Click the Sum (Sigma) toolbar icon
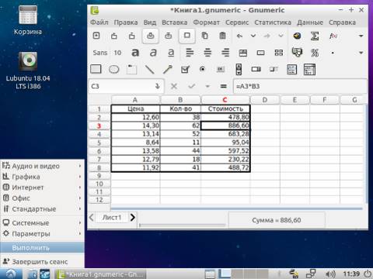This screenshot has width=373, height=279. coord(315,36)
